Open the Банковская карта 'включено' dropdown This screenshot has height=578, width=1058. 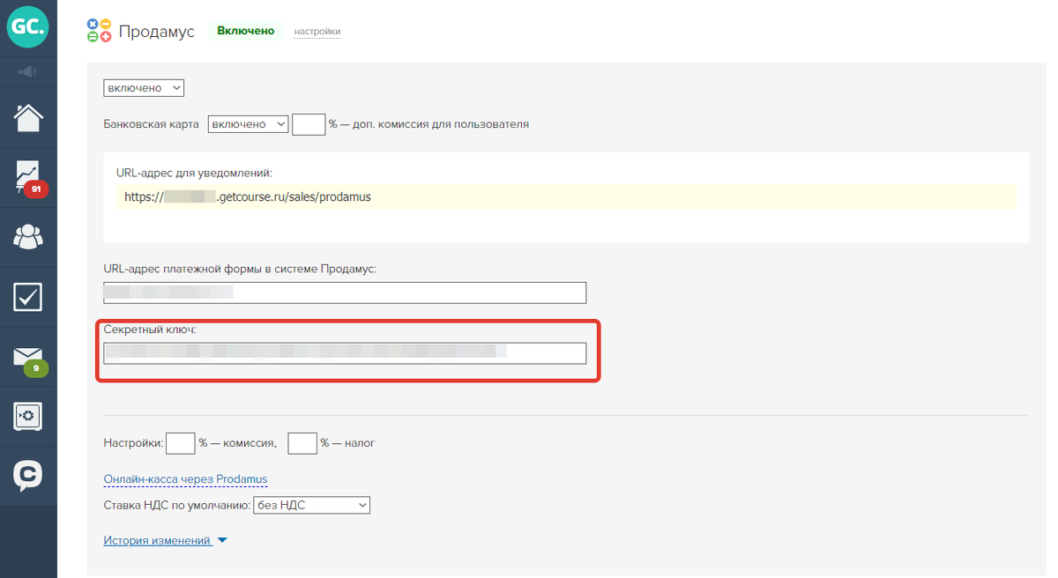pos(248,124)
